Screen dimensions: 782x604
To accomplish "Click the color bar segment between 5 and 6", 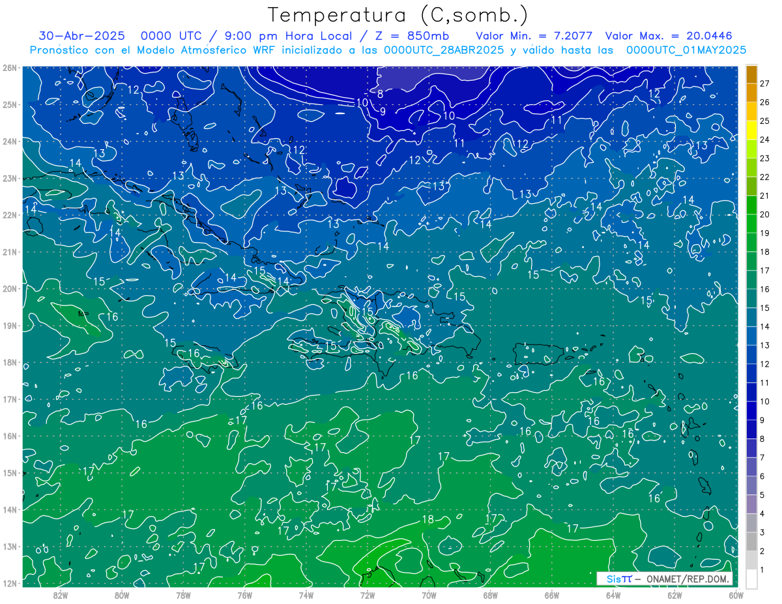I will pos(751,485).
